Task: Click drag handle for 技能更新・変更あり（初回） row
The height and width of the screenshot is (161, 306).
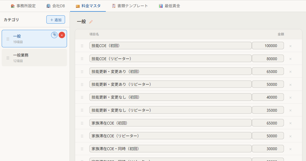Action: [x=82, y=72]
